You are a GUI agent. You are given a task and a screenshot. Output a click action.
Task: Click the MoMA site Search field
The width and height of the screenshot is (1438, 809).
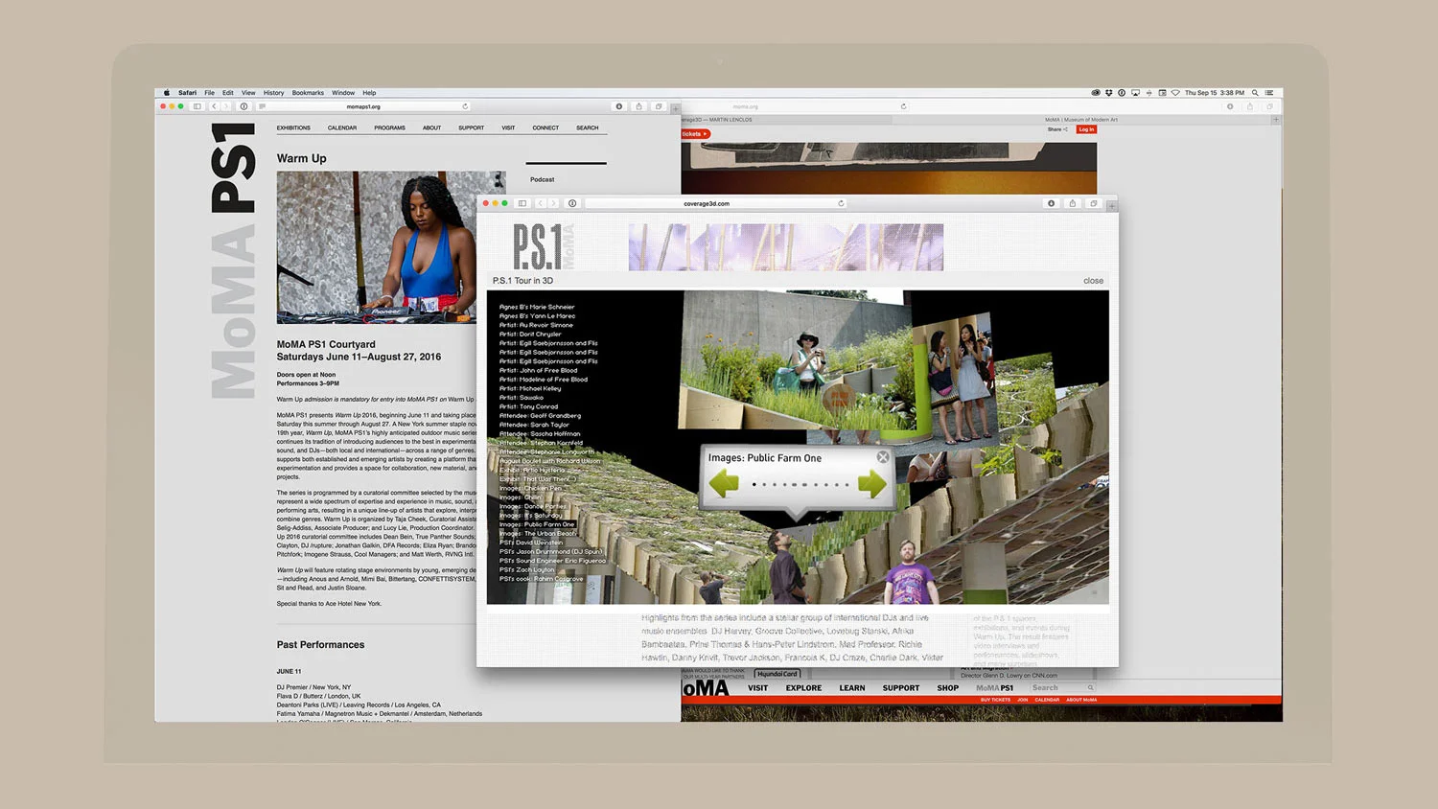coord(1062,688)
